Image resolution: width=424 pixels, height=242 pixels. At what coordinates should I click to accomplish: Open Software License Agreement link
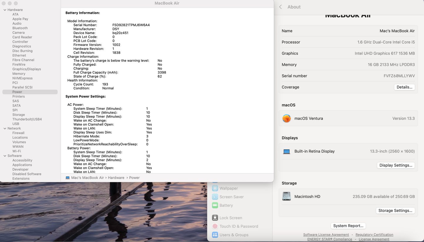pyautogui.click(x=326, y=235)
